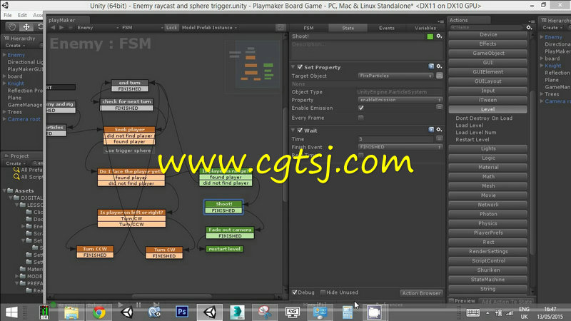The image size is (571, 321).
Task: Open playMaker panel options menu
Action: click(x=440, y=21)
